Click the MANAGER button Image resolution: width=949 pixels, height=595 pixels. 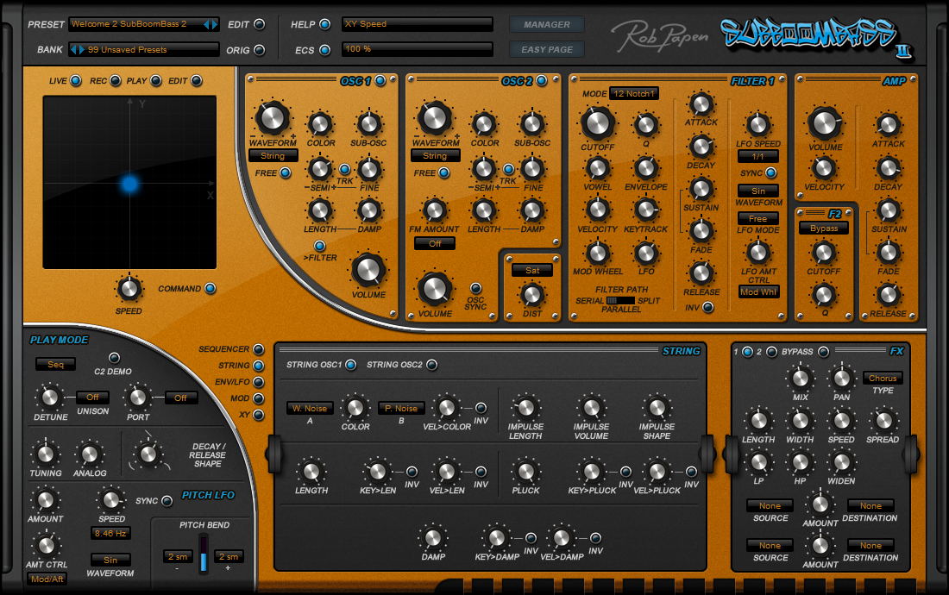(546, 24)
